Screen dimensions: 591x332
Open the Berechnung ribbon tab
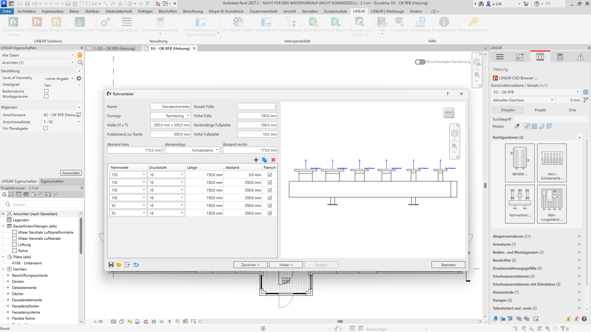(x=193, y=11)
